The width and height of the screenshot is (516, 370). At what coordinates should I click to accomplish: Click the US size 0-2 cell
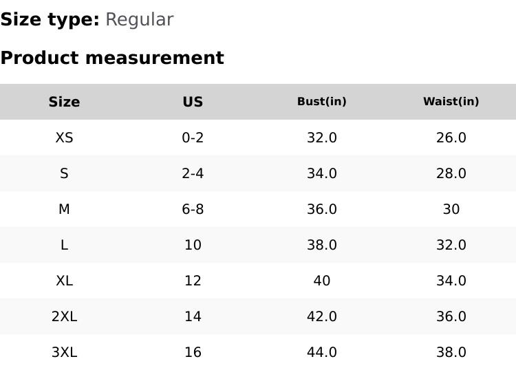coord(193,138)
